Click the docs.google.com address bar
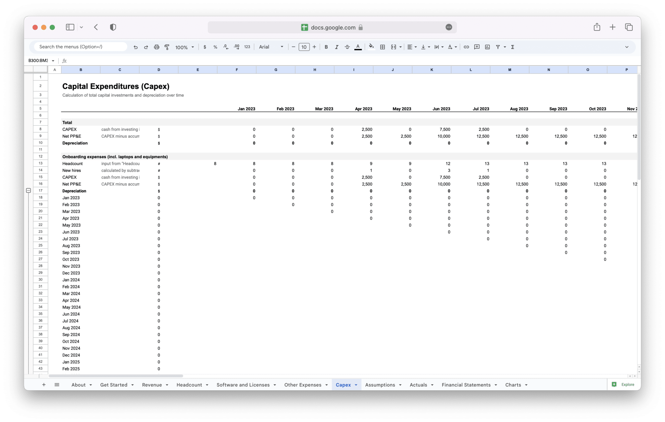The height and width of the screenshot is (422, 665). tap(332, 27)
